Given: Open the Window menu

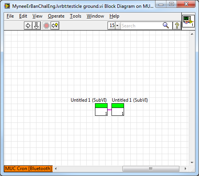Looking at the screenshot, I should (95, 16).
